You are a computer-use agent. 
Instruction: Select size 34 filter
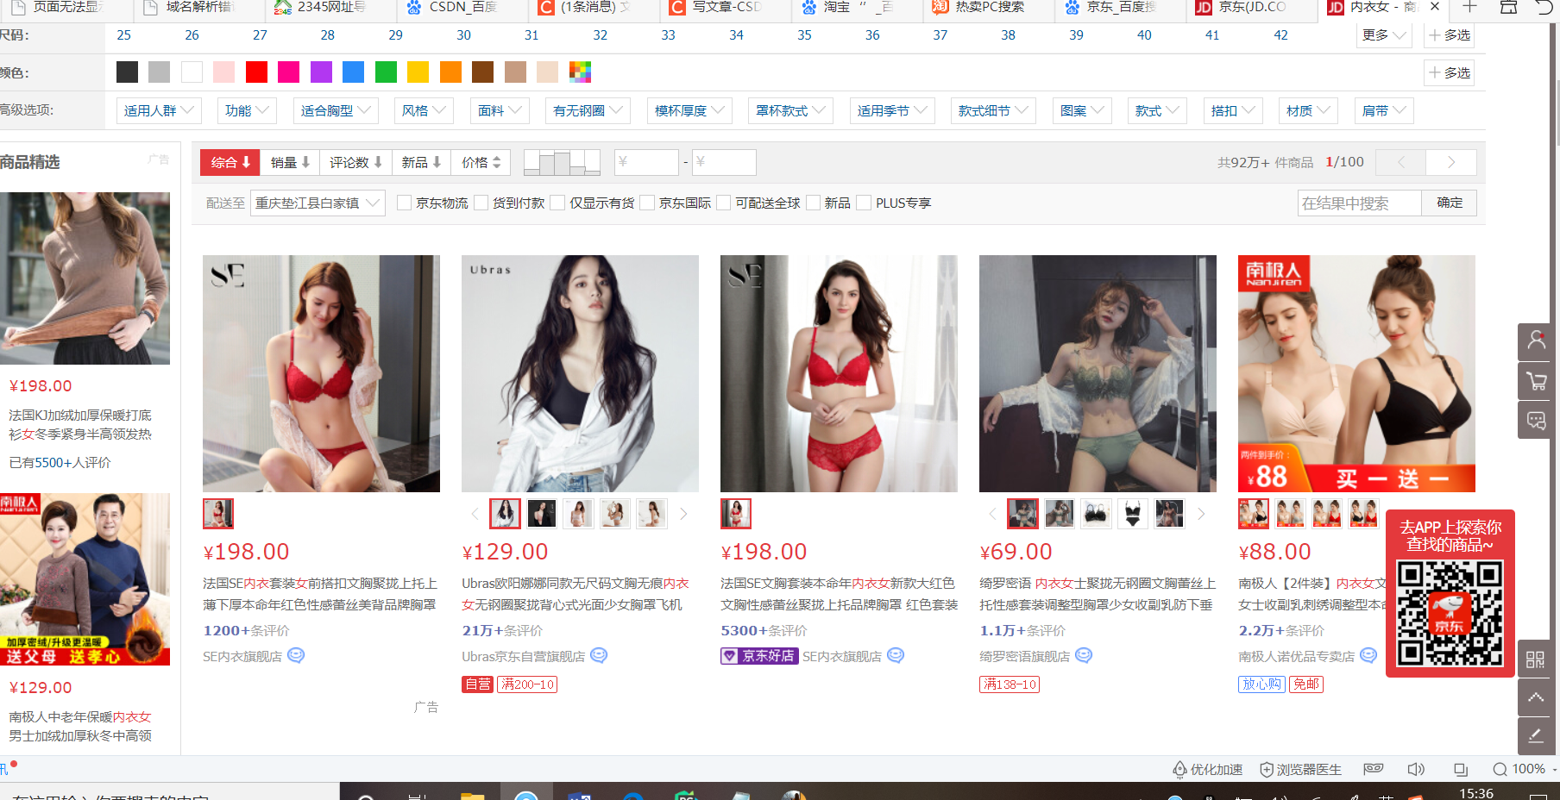point(736,35)
